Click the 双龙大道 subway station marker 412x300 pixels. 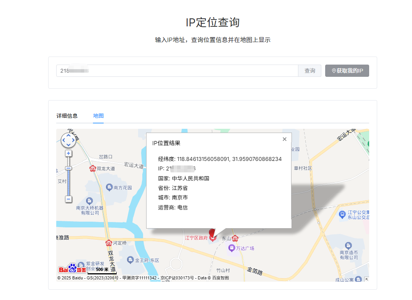click(x=92, y=167)
